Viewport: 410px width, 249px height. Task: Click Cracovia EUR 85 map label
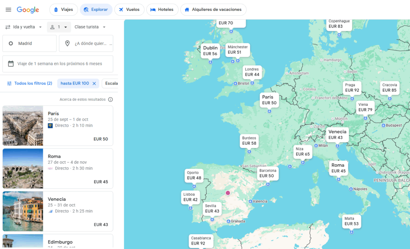pos(390,88)
